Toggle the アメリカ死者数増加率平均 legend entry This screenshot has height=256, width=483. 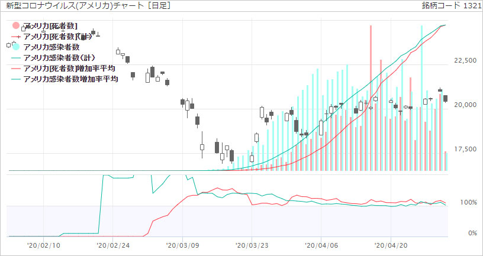(64, 68)
